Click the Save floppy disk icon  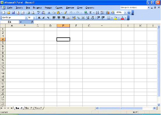13,12
